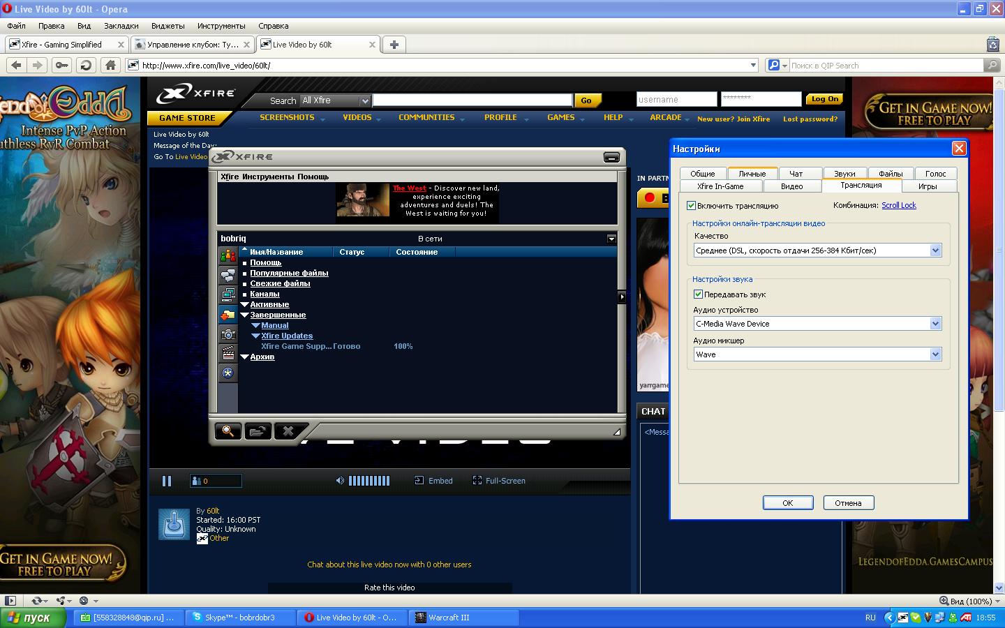
Task: Open the status dropdown arrow next to 'В сети'
Action: tap(611, 239)
